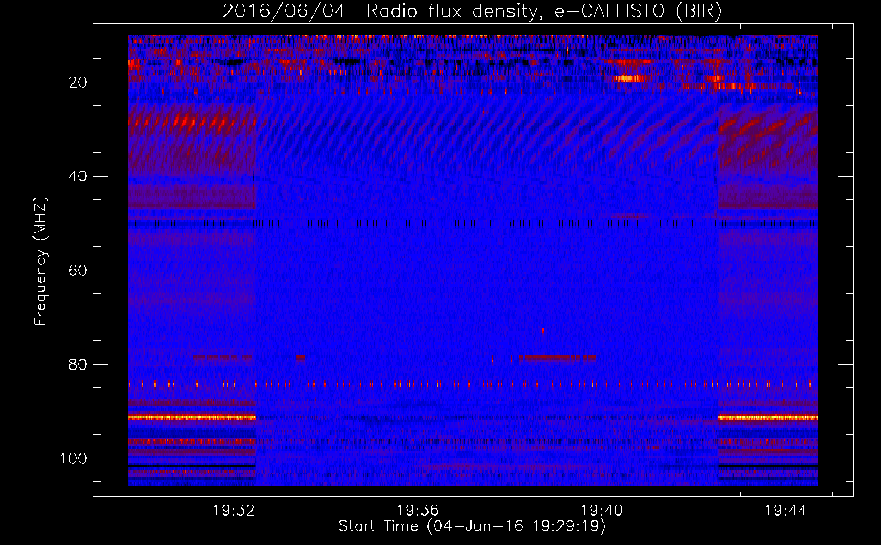
Task: Click the 'Start Time (04-Jun-16 19:29:19)' label
Action: 472,526
